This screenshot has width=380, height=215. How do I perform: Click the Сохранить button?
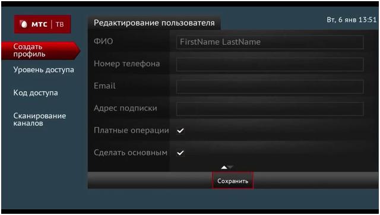coord(233,181)
